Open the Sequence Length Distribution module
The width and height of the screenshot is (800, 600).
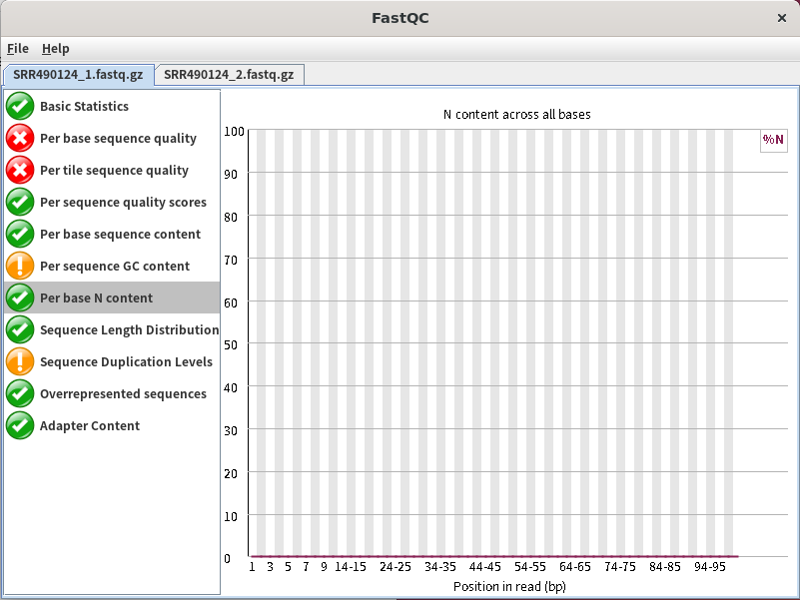tap(112, 329)
